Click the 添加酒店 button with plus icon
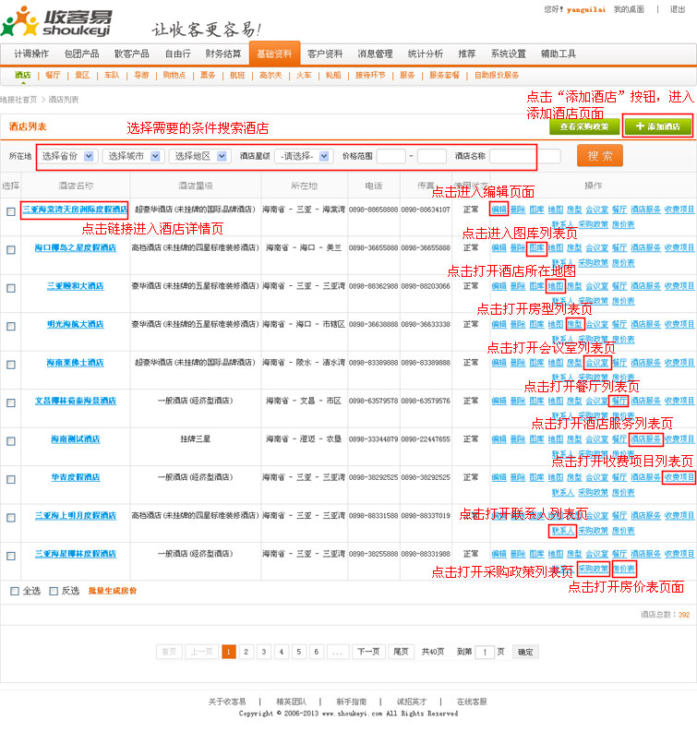This screenshot has height=732, width=697. click(x=658, y=126)
